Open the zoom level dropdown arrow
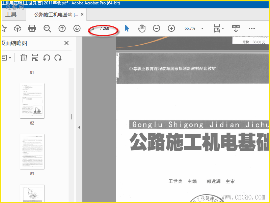Image resolution: width=270 pixels, height=203 pixels. point(202,28)
